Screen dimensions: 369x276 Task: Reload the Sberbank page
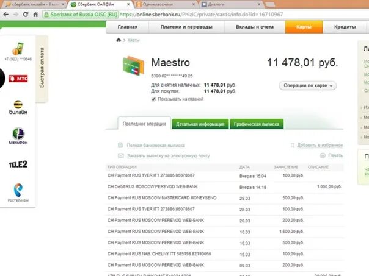tap(26, 15)
